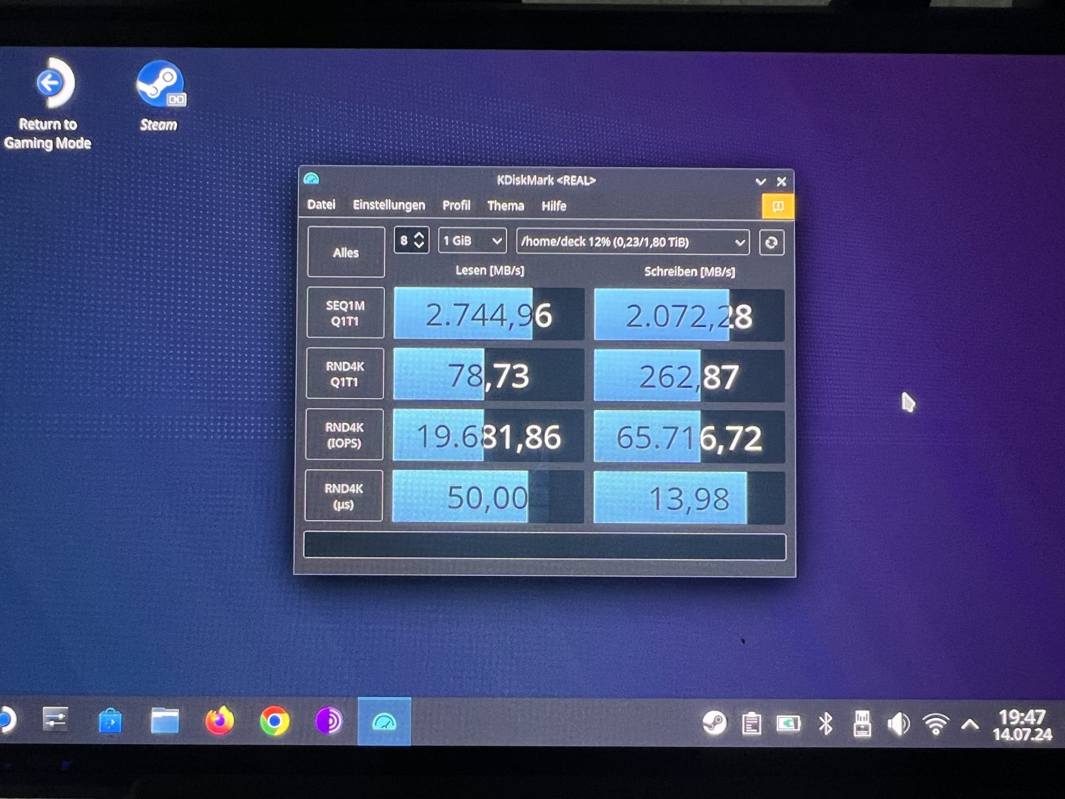Open the volume tray icon
1065x799 pixels.
[x=898, y=724]
